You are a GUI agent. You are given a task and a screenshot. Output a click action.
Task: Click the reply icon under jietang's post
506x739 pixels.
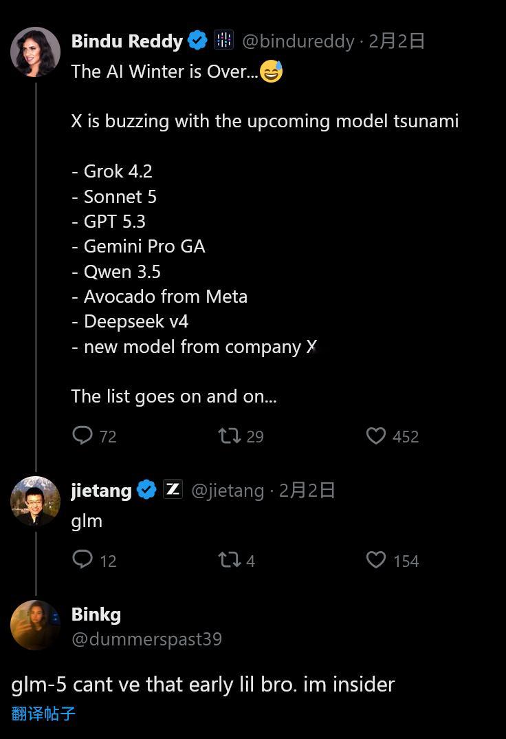tap(82, 559)
